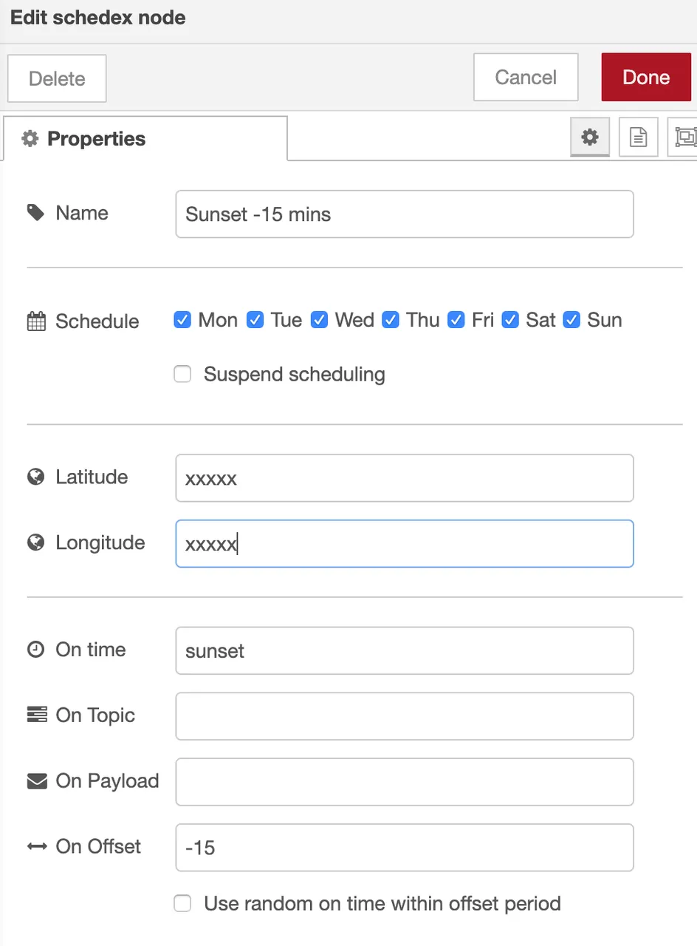Enable random on time within offset period
The height and width of the screenshot is (946, 697).
(x=182, y=903)
